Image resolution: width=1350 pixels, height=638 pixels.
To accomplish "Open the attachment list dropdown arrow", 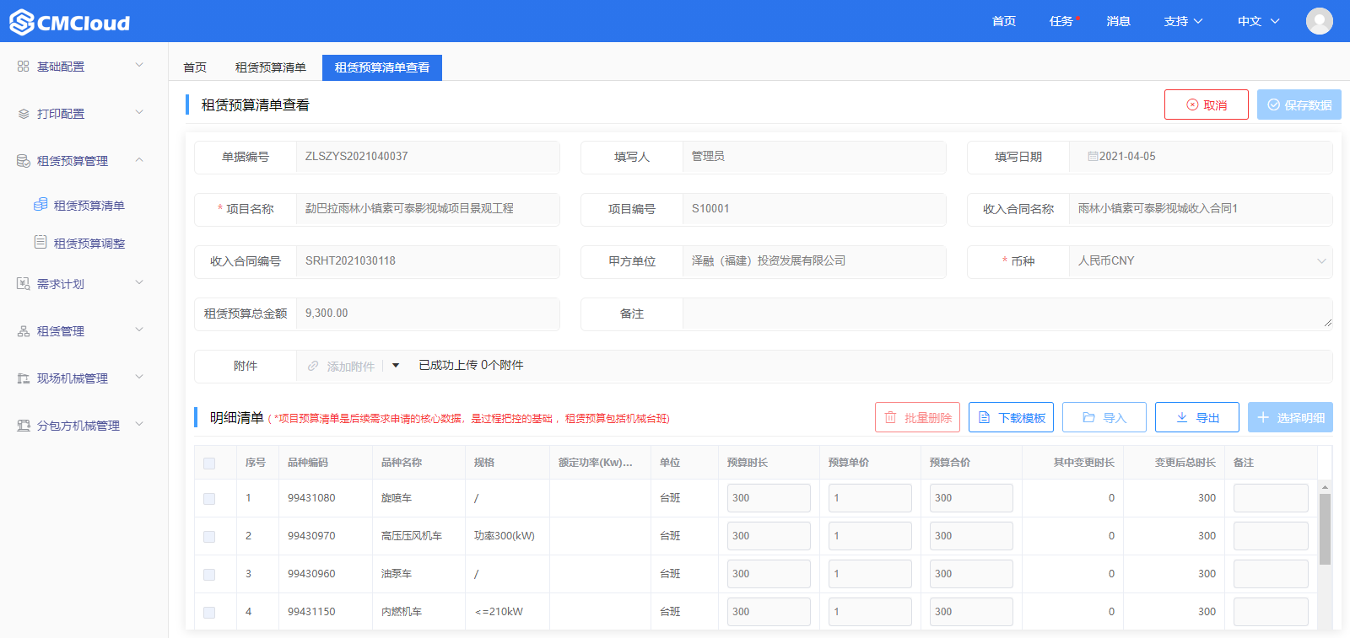I will click(x=396, y=366).
